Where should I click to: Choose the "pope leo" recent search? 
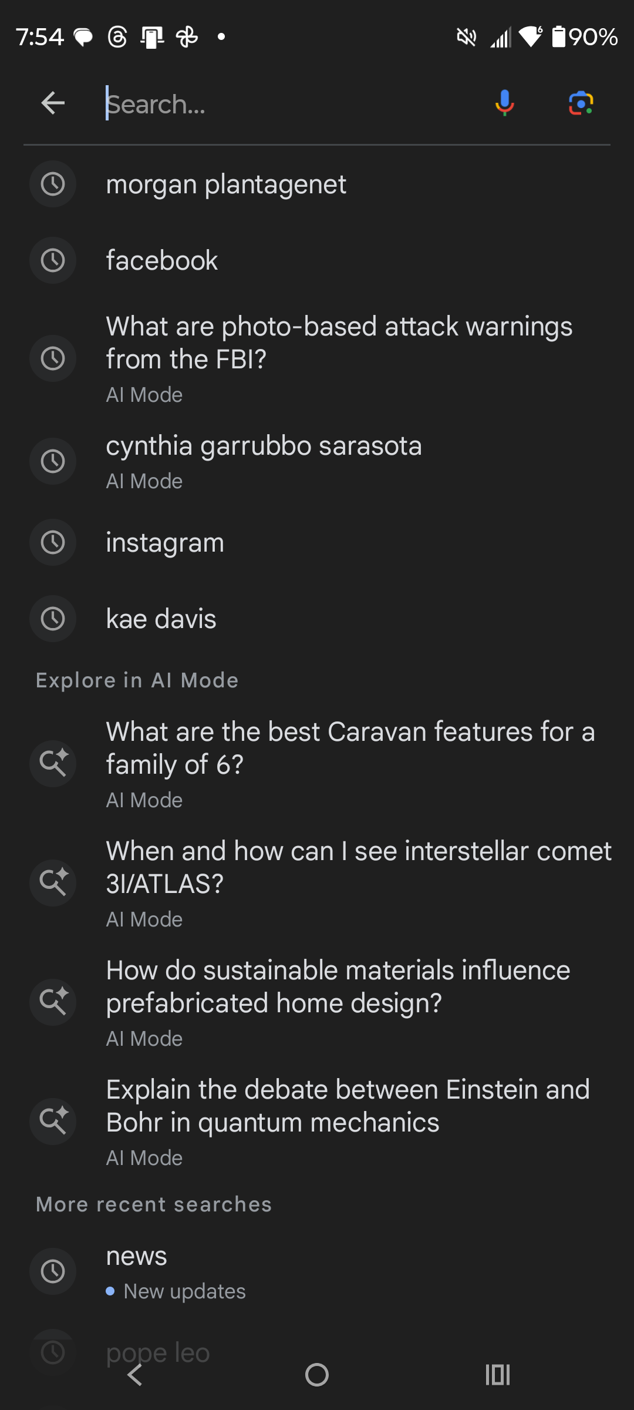click(x=157, y=1350)
